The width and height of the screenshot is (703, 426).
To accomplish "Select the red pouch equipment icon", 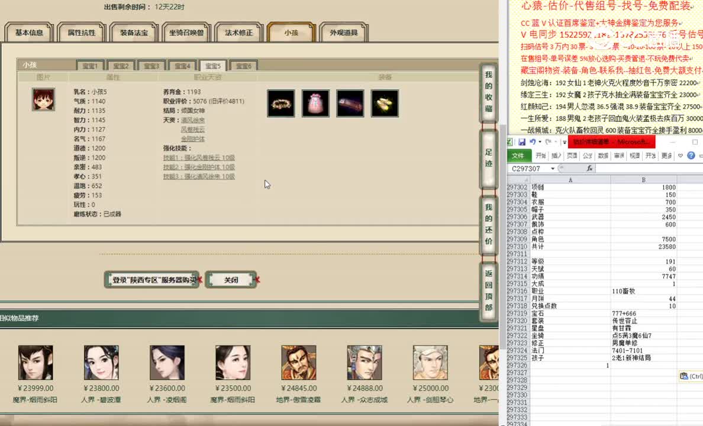I will (315, 103).
